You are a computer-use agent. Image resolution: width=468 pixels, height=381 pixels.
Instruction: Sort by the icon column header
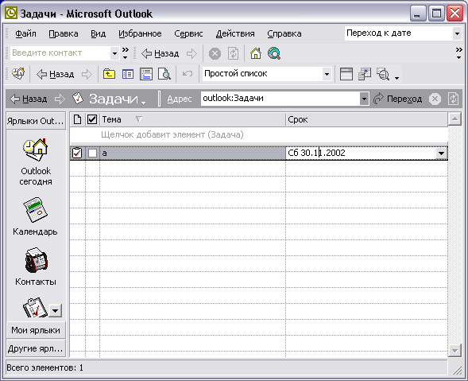coord(77,119)
